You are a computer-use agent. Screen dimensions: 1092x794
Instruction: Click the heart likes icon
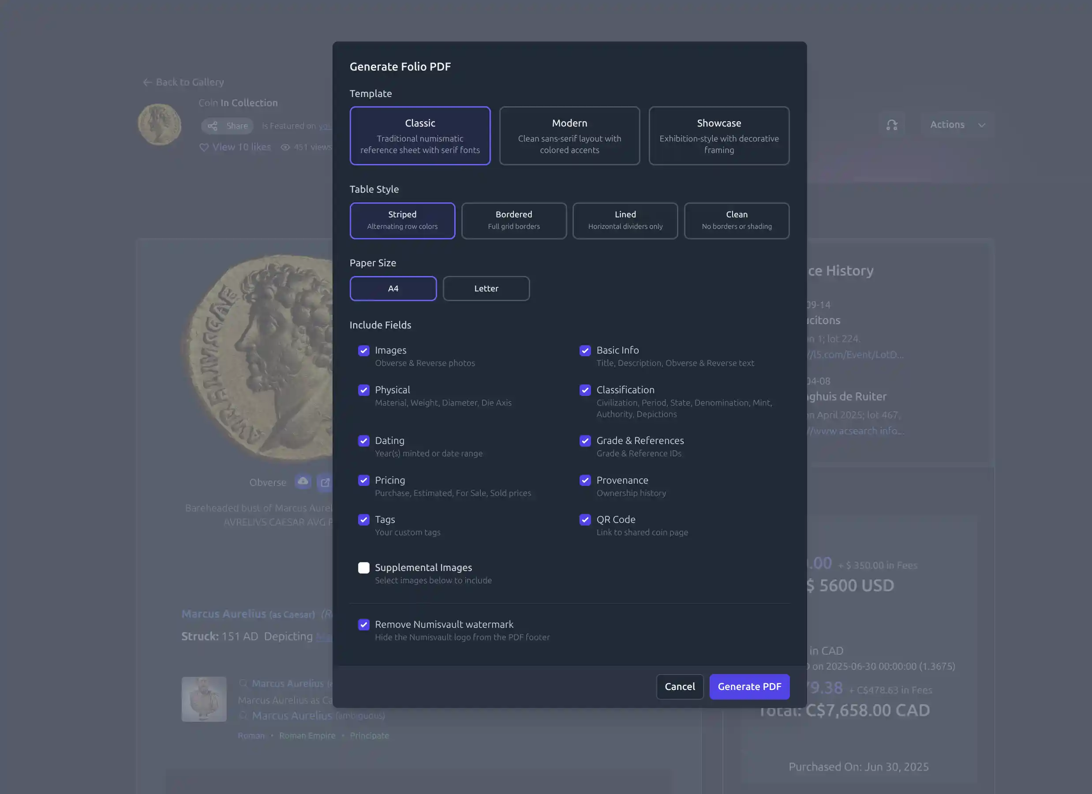(204, 147)
